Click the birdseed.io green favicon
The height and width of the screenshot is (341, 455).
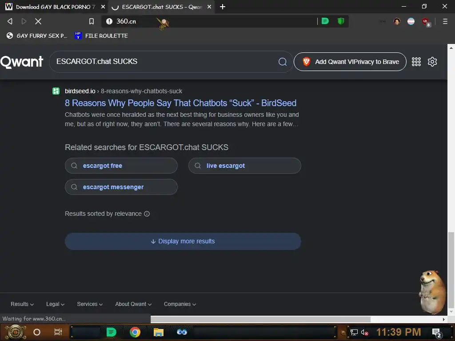point(56,91)
